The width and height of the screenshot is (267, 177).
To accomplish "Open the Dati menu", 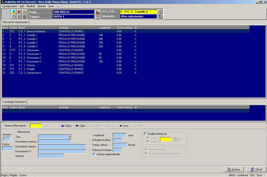I will [22, 6].
